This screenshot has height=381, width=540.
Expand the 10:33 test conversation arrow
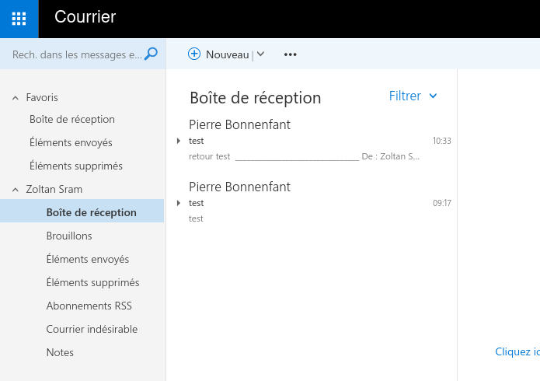(179, 141)
